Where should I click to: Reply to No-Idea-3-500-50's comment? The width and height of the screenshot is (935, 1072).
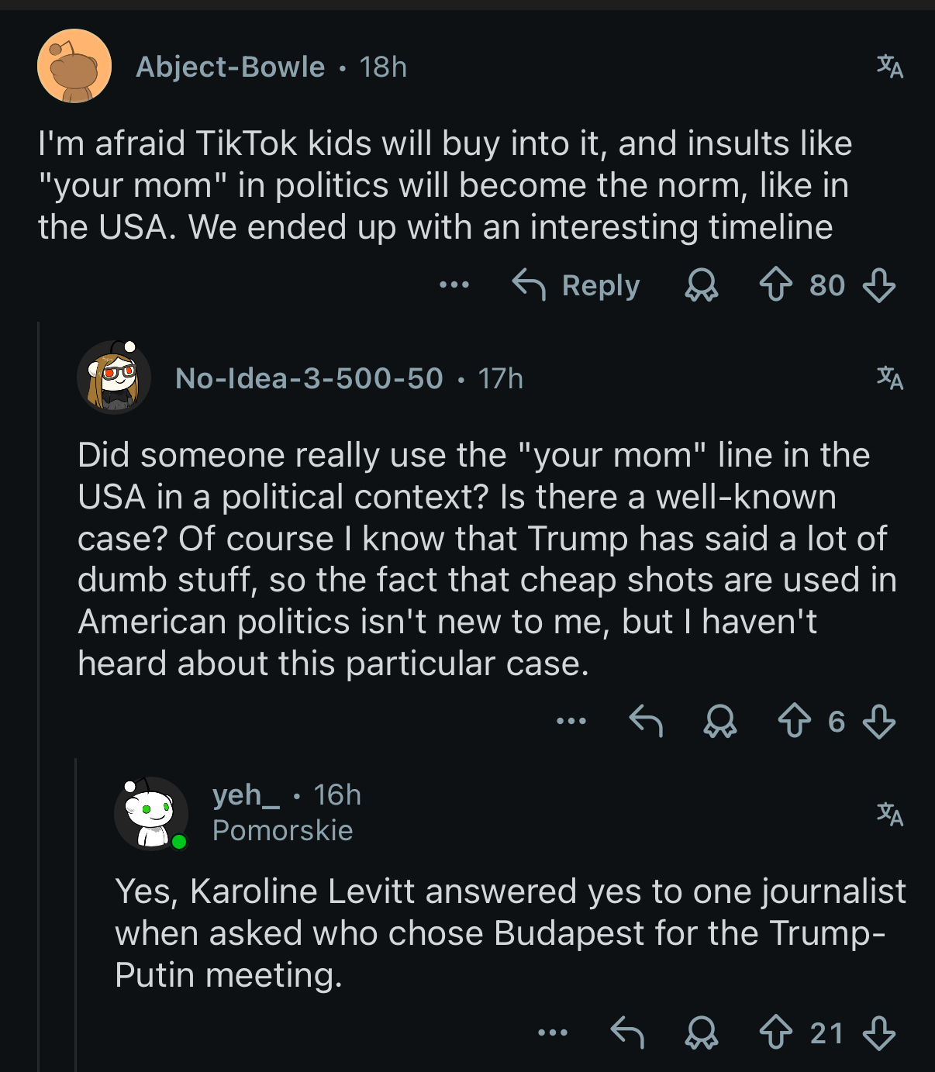[646, 721]
